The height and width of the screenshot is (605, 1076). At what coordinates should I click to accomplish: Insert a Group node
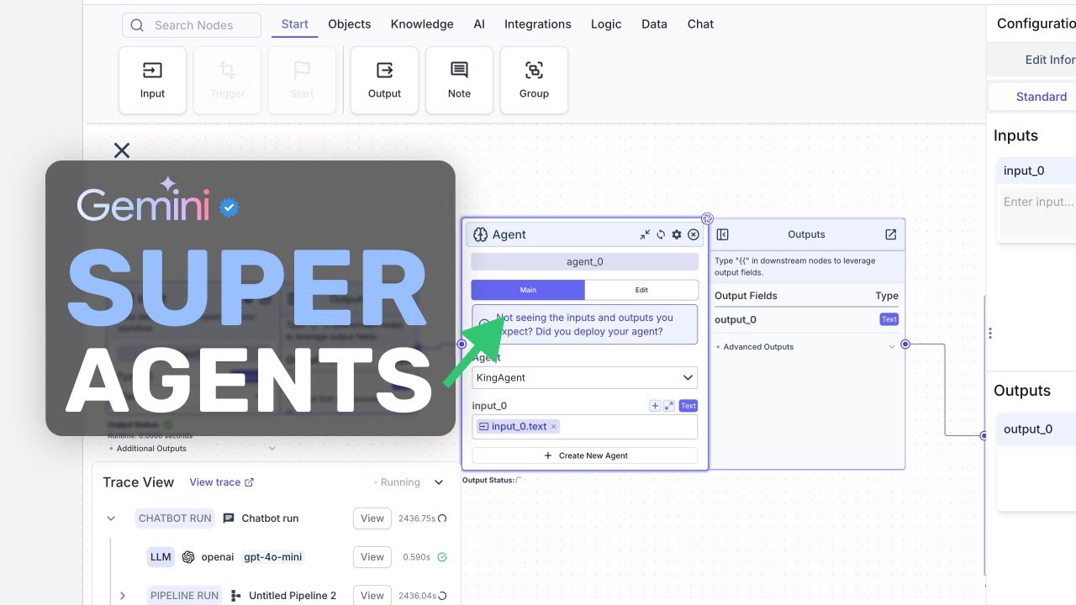[x=534, y=80]
